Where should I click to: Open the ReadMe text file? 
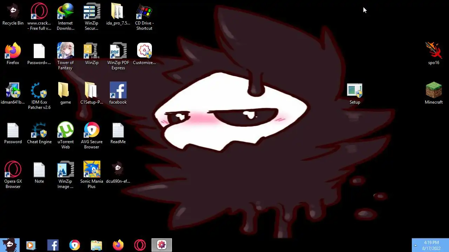[x=118, y=133]
